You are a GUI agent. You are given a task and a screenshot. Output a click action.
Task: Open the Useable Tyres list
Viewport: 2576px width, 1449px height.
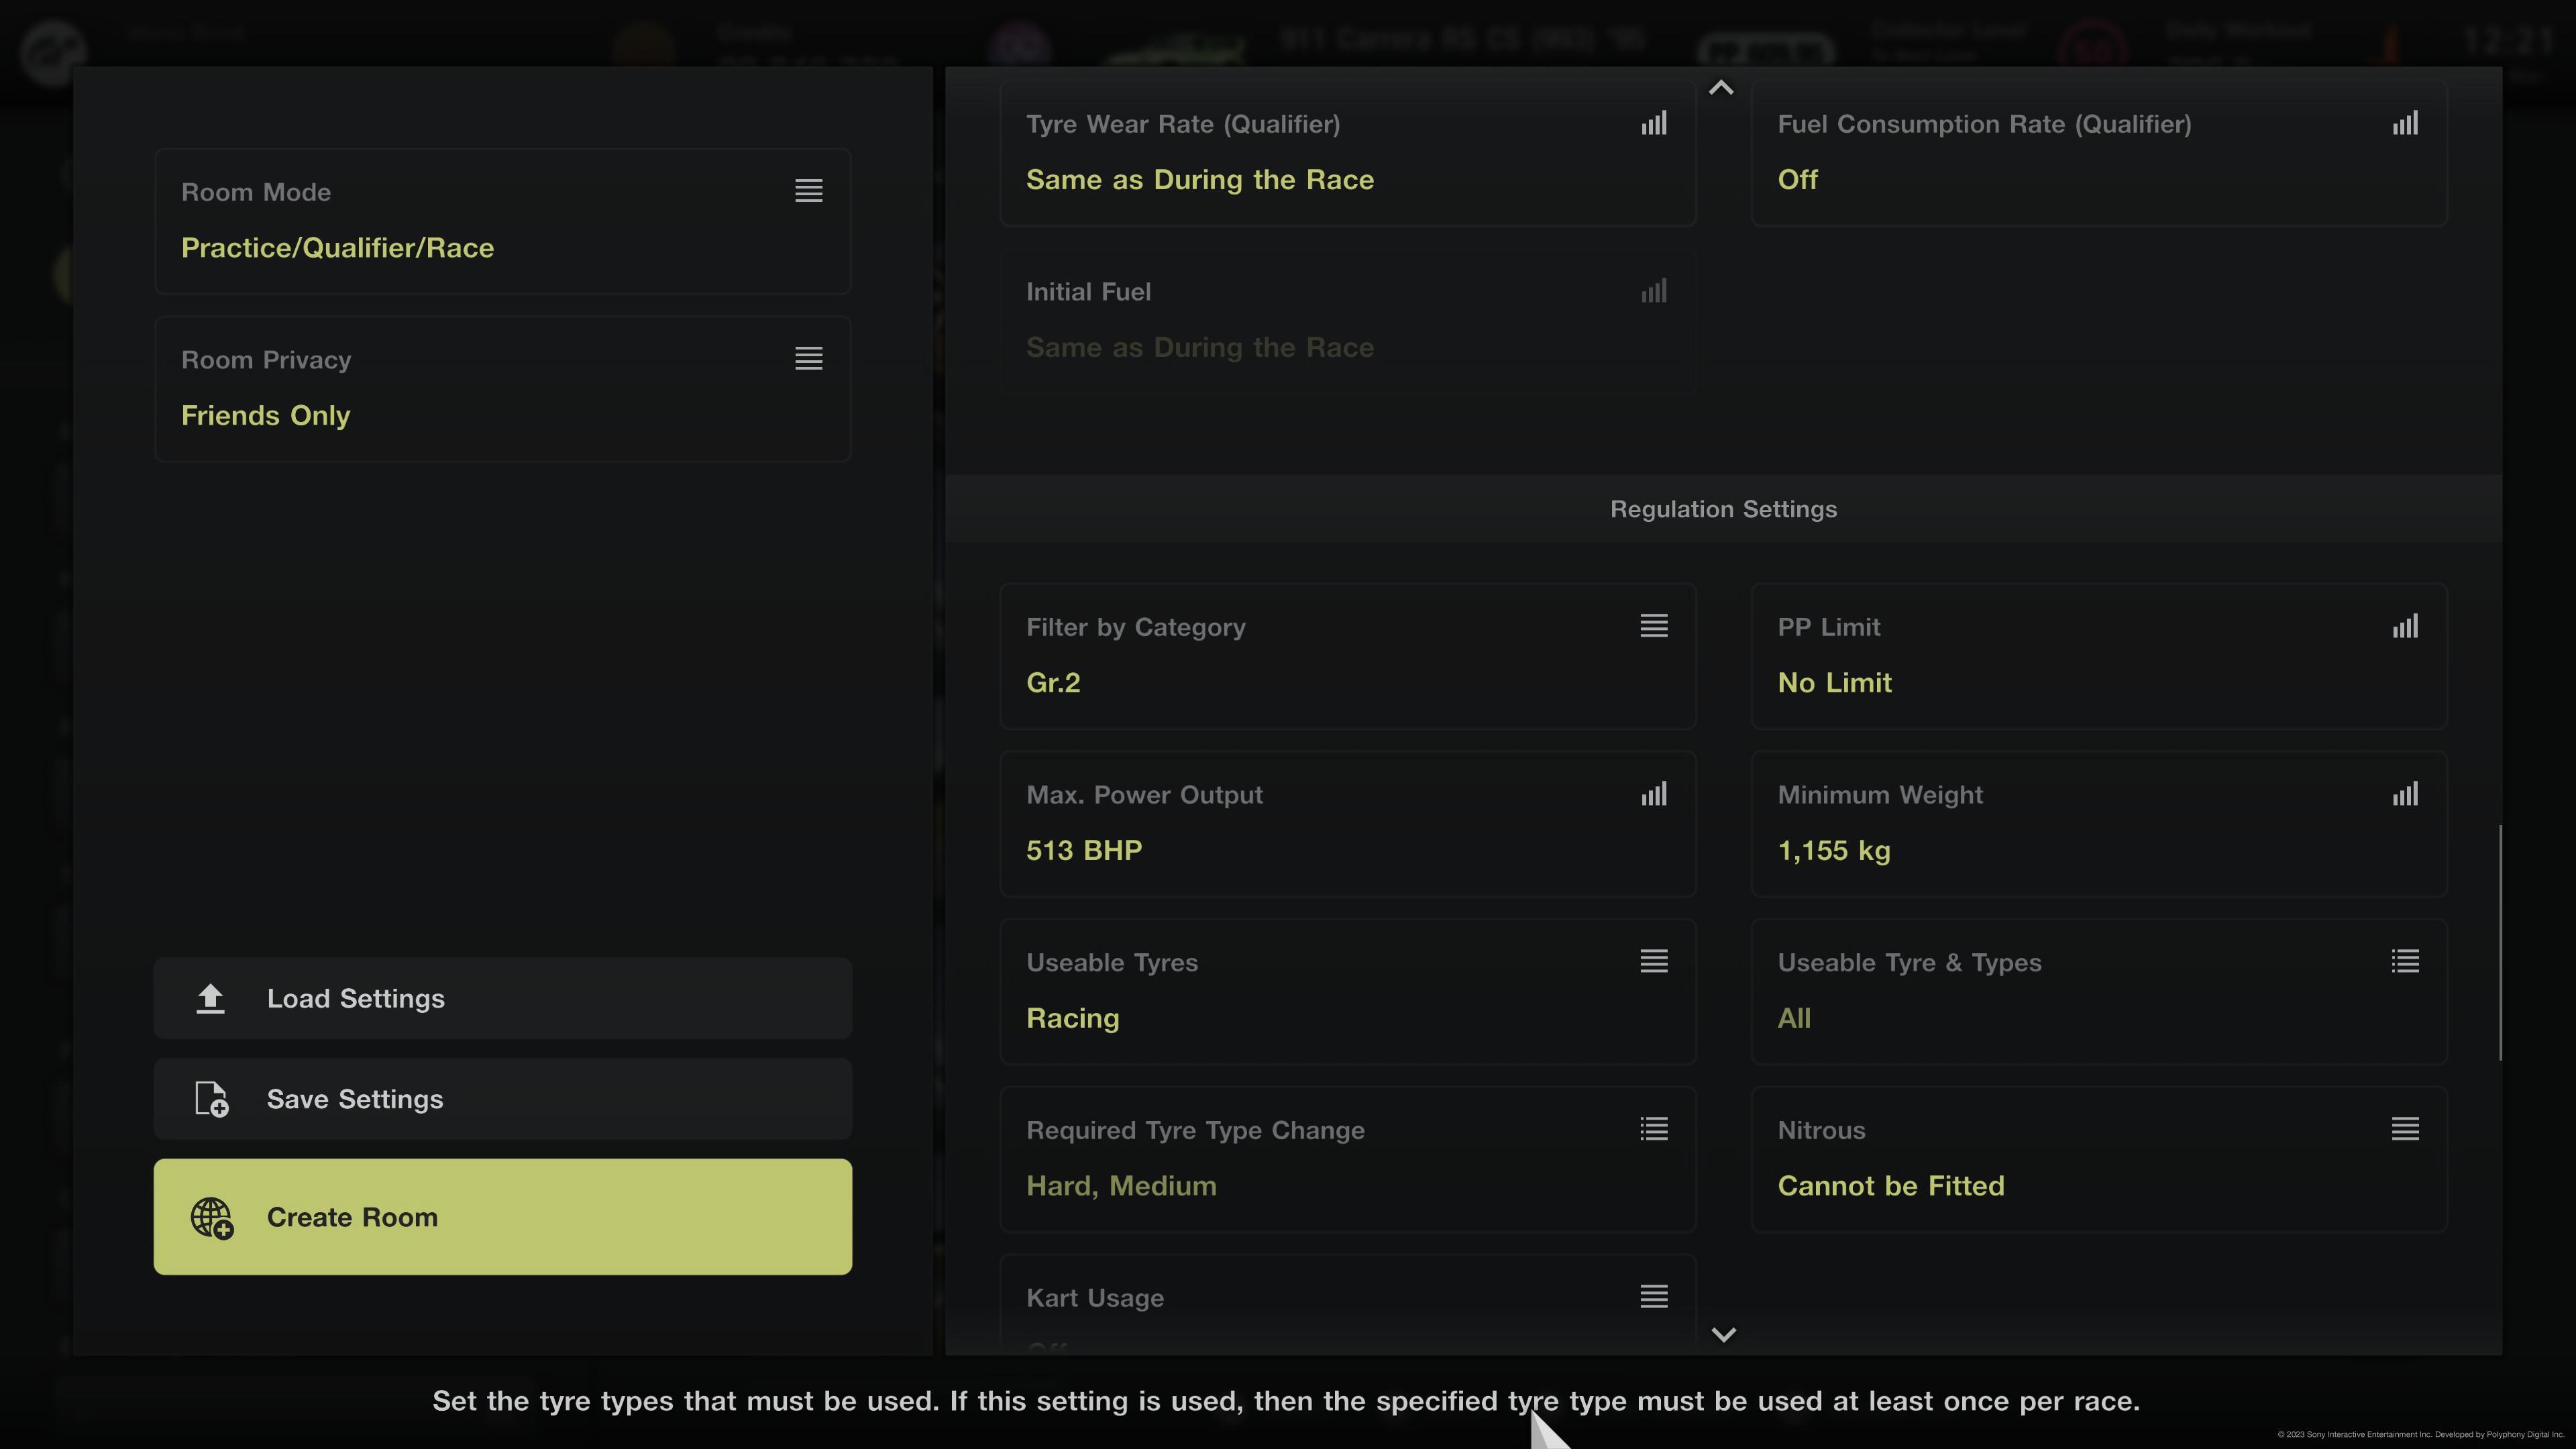1347,991
